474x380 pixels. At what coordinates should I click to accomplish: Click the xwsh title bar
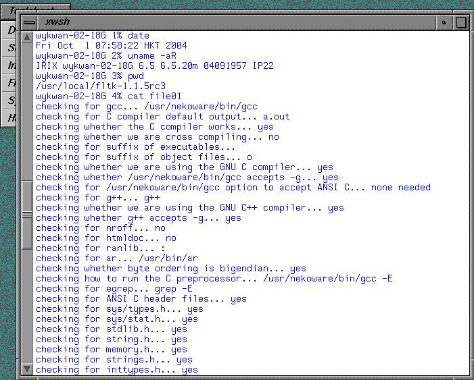pyautogui.click(x=237, y=22)
